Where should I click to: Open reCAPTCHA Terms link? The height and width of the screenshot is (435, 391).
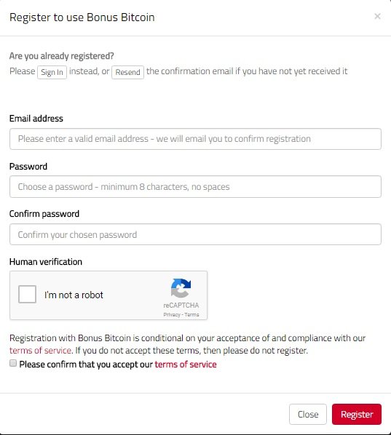(x=192, y=314)
